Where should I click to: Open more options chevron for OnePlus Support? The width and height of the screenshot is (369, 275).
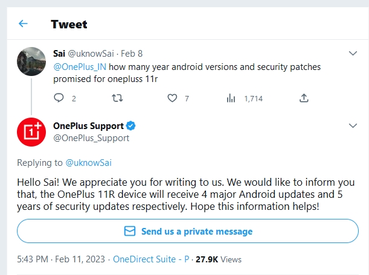353,126
